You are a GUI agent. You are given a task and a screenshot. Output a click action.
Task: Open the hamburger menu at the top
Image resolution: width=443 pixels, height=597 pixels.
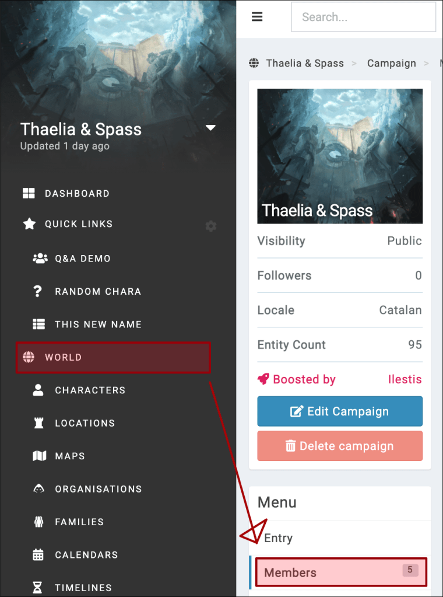[257, 16]
